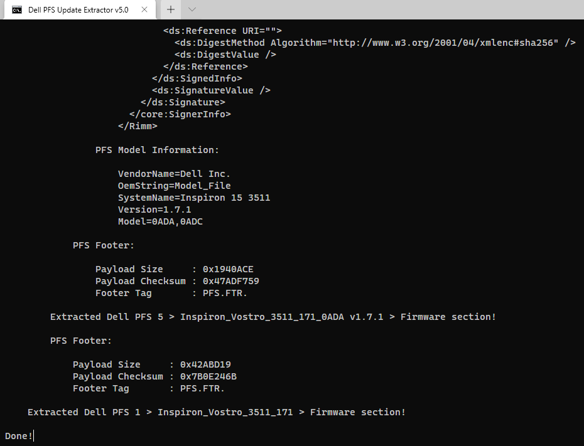
Task: Click the checksum value 0x7B0E246B
Action: [208, 376]
